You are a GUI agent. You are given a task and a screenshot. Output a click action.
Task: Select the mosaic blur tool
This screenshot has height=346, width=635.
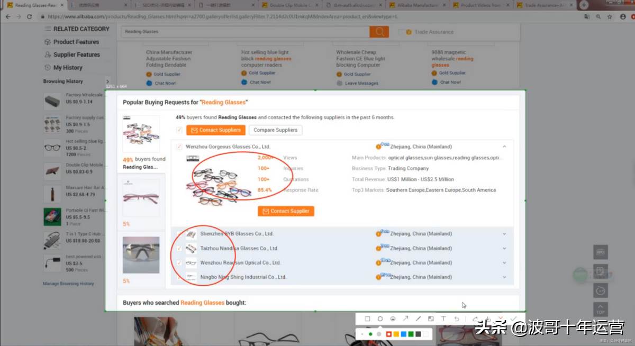click(431, 319)
